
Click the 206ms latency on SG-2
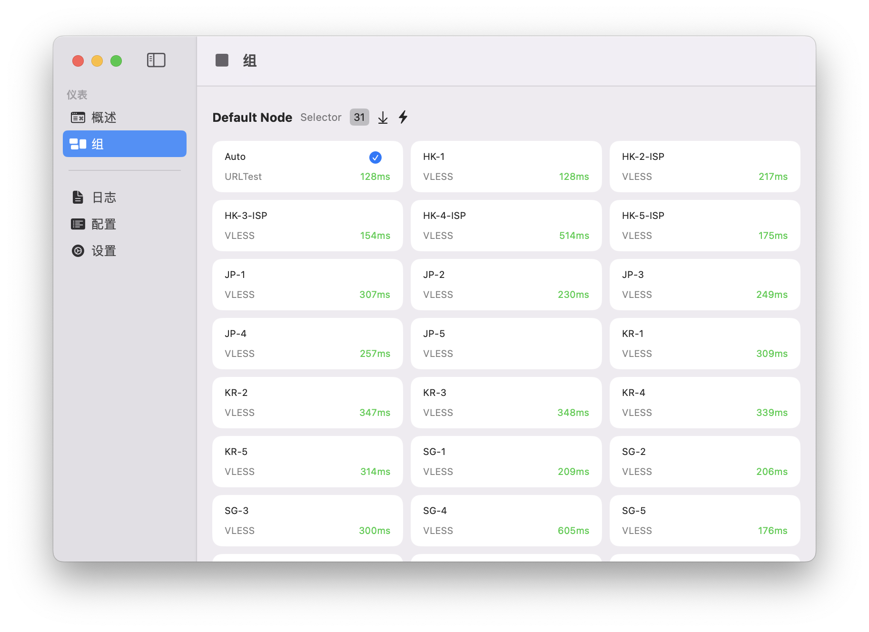[x=772, y=472]
